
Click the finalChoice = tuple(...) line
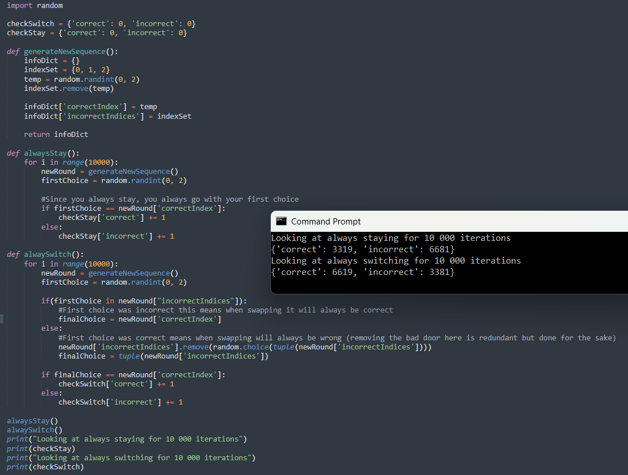click(164, 356)
